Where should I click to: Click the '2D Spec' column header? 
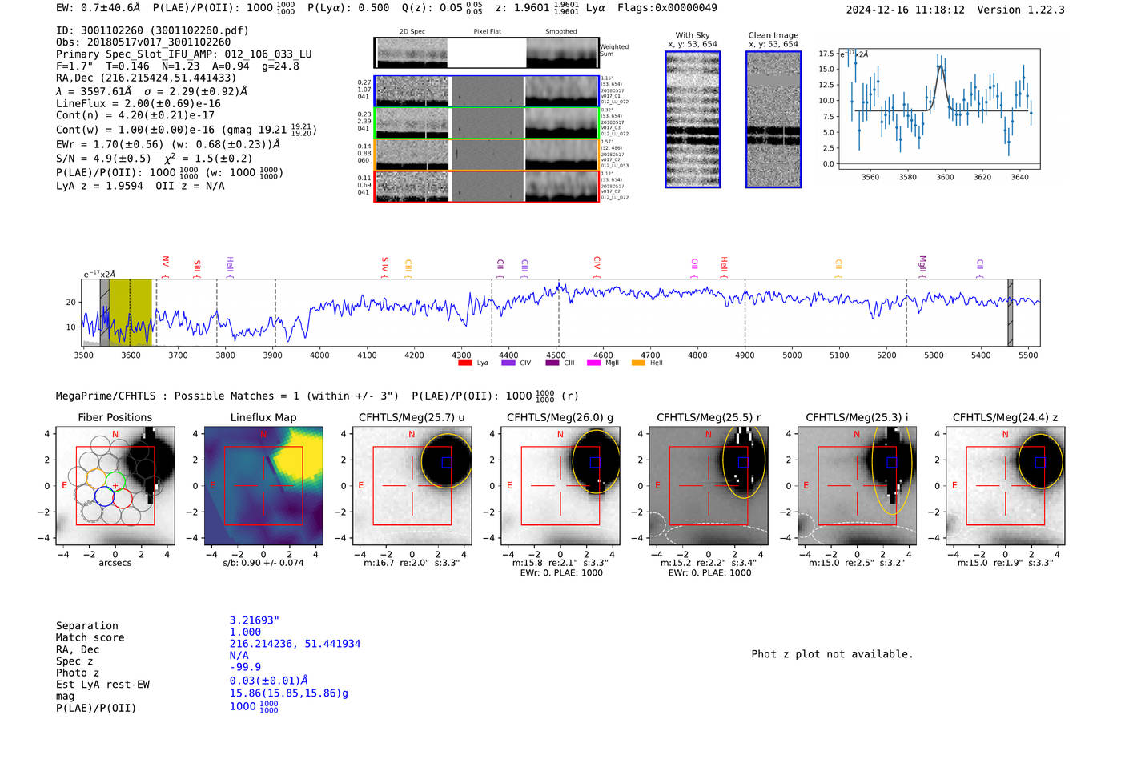412,31
